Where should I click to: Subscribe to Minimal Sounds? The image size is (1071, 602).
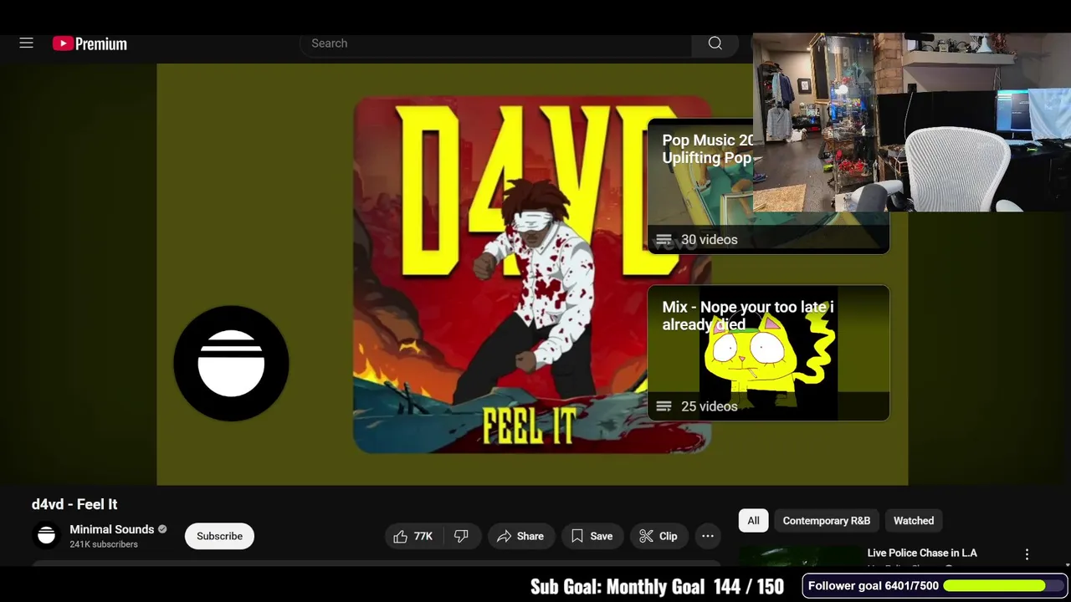click(219, 536)
